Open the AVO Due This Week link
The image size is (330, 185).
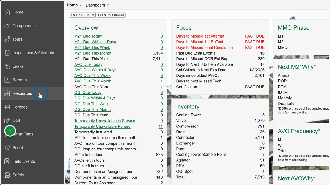pyautogui.click(x=92, y=76)
